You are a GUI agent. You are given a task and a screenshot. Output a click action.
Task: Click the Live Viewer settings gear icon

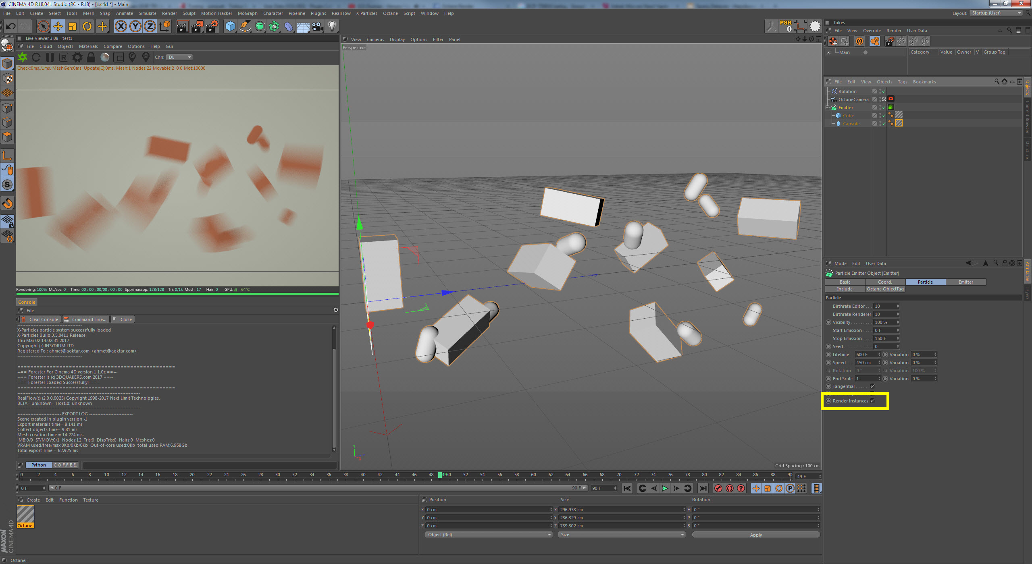(x=77, y=57)
